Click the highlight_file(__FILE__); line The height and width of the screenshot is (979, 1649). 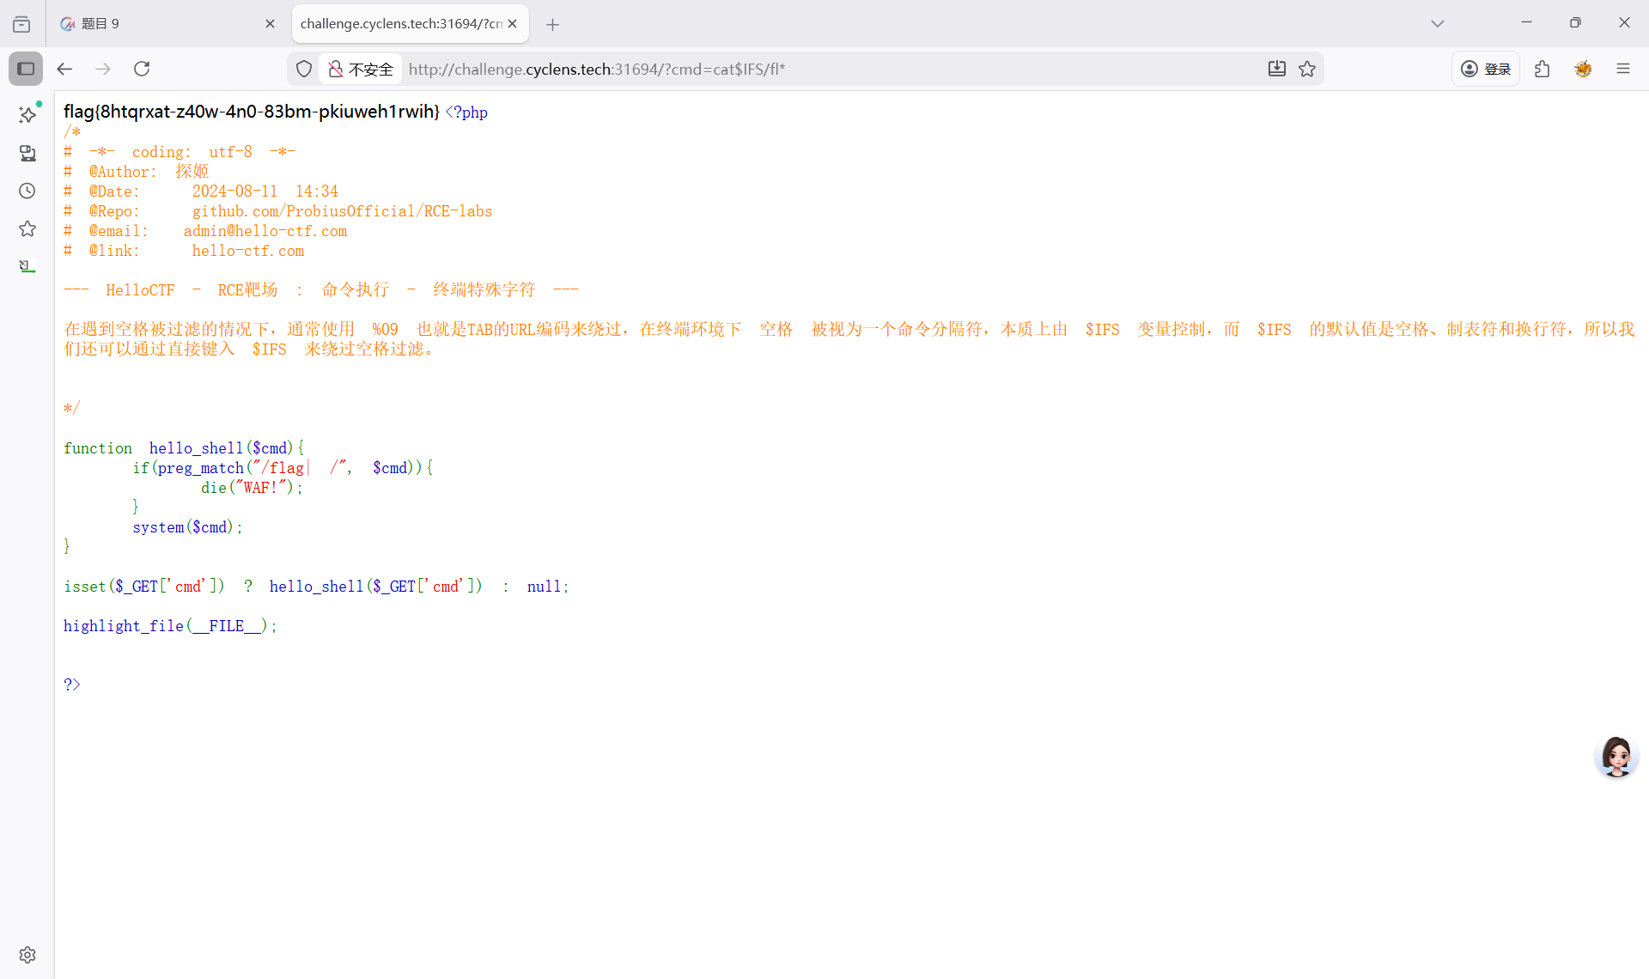tap(170, 626)
